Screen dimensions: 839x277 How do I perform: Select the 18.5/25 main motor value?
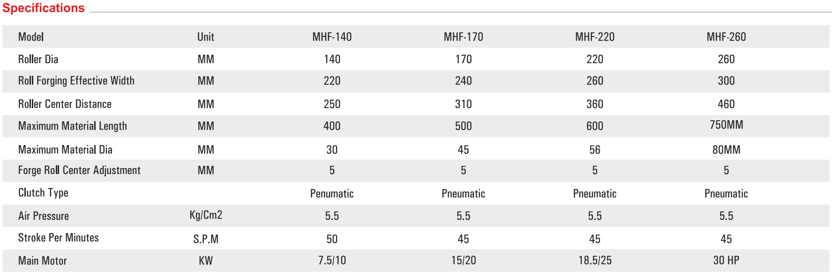595,261
